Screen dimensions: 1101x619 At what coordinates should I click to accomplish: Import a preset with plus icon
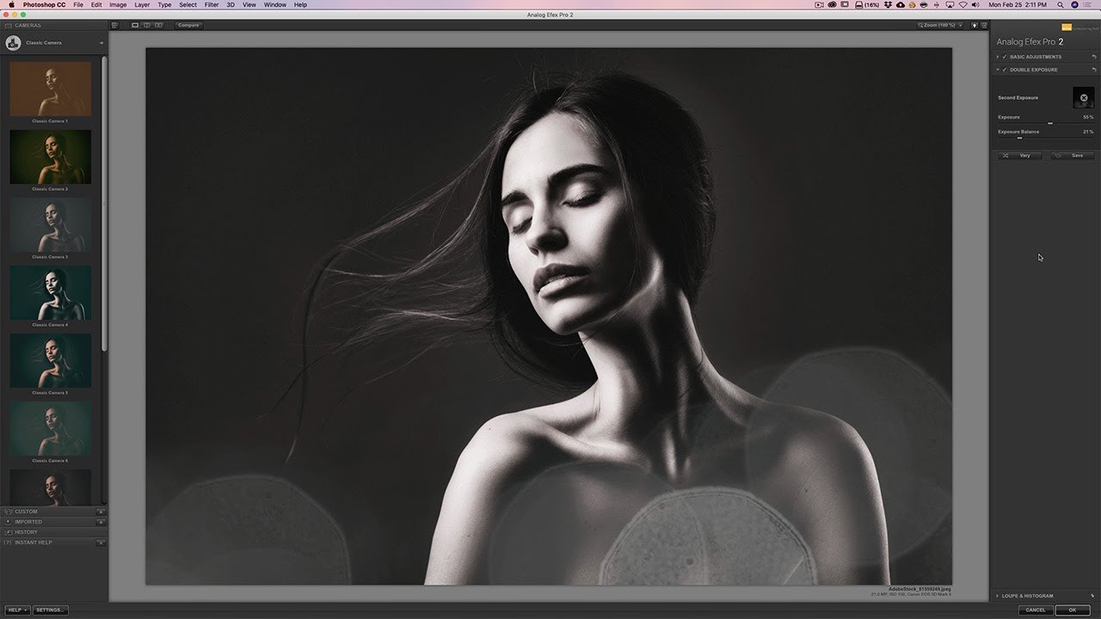click(x=101, y=522)
